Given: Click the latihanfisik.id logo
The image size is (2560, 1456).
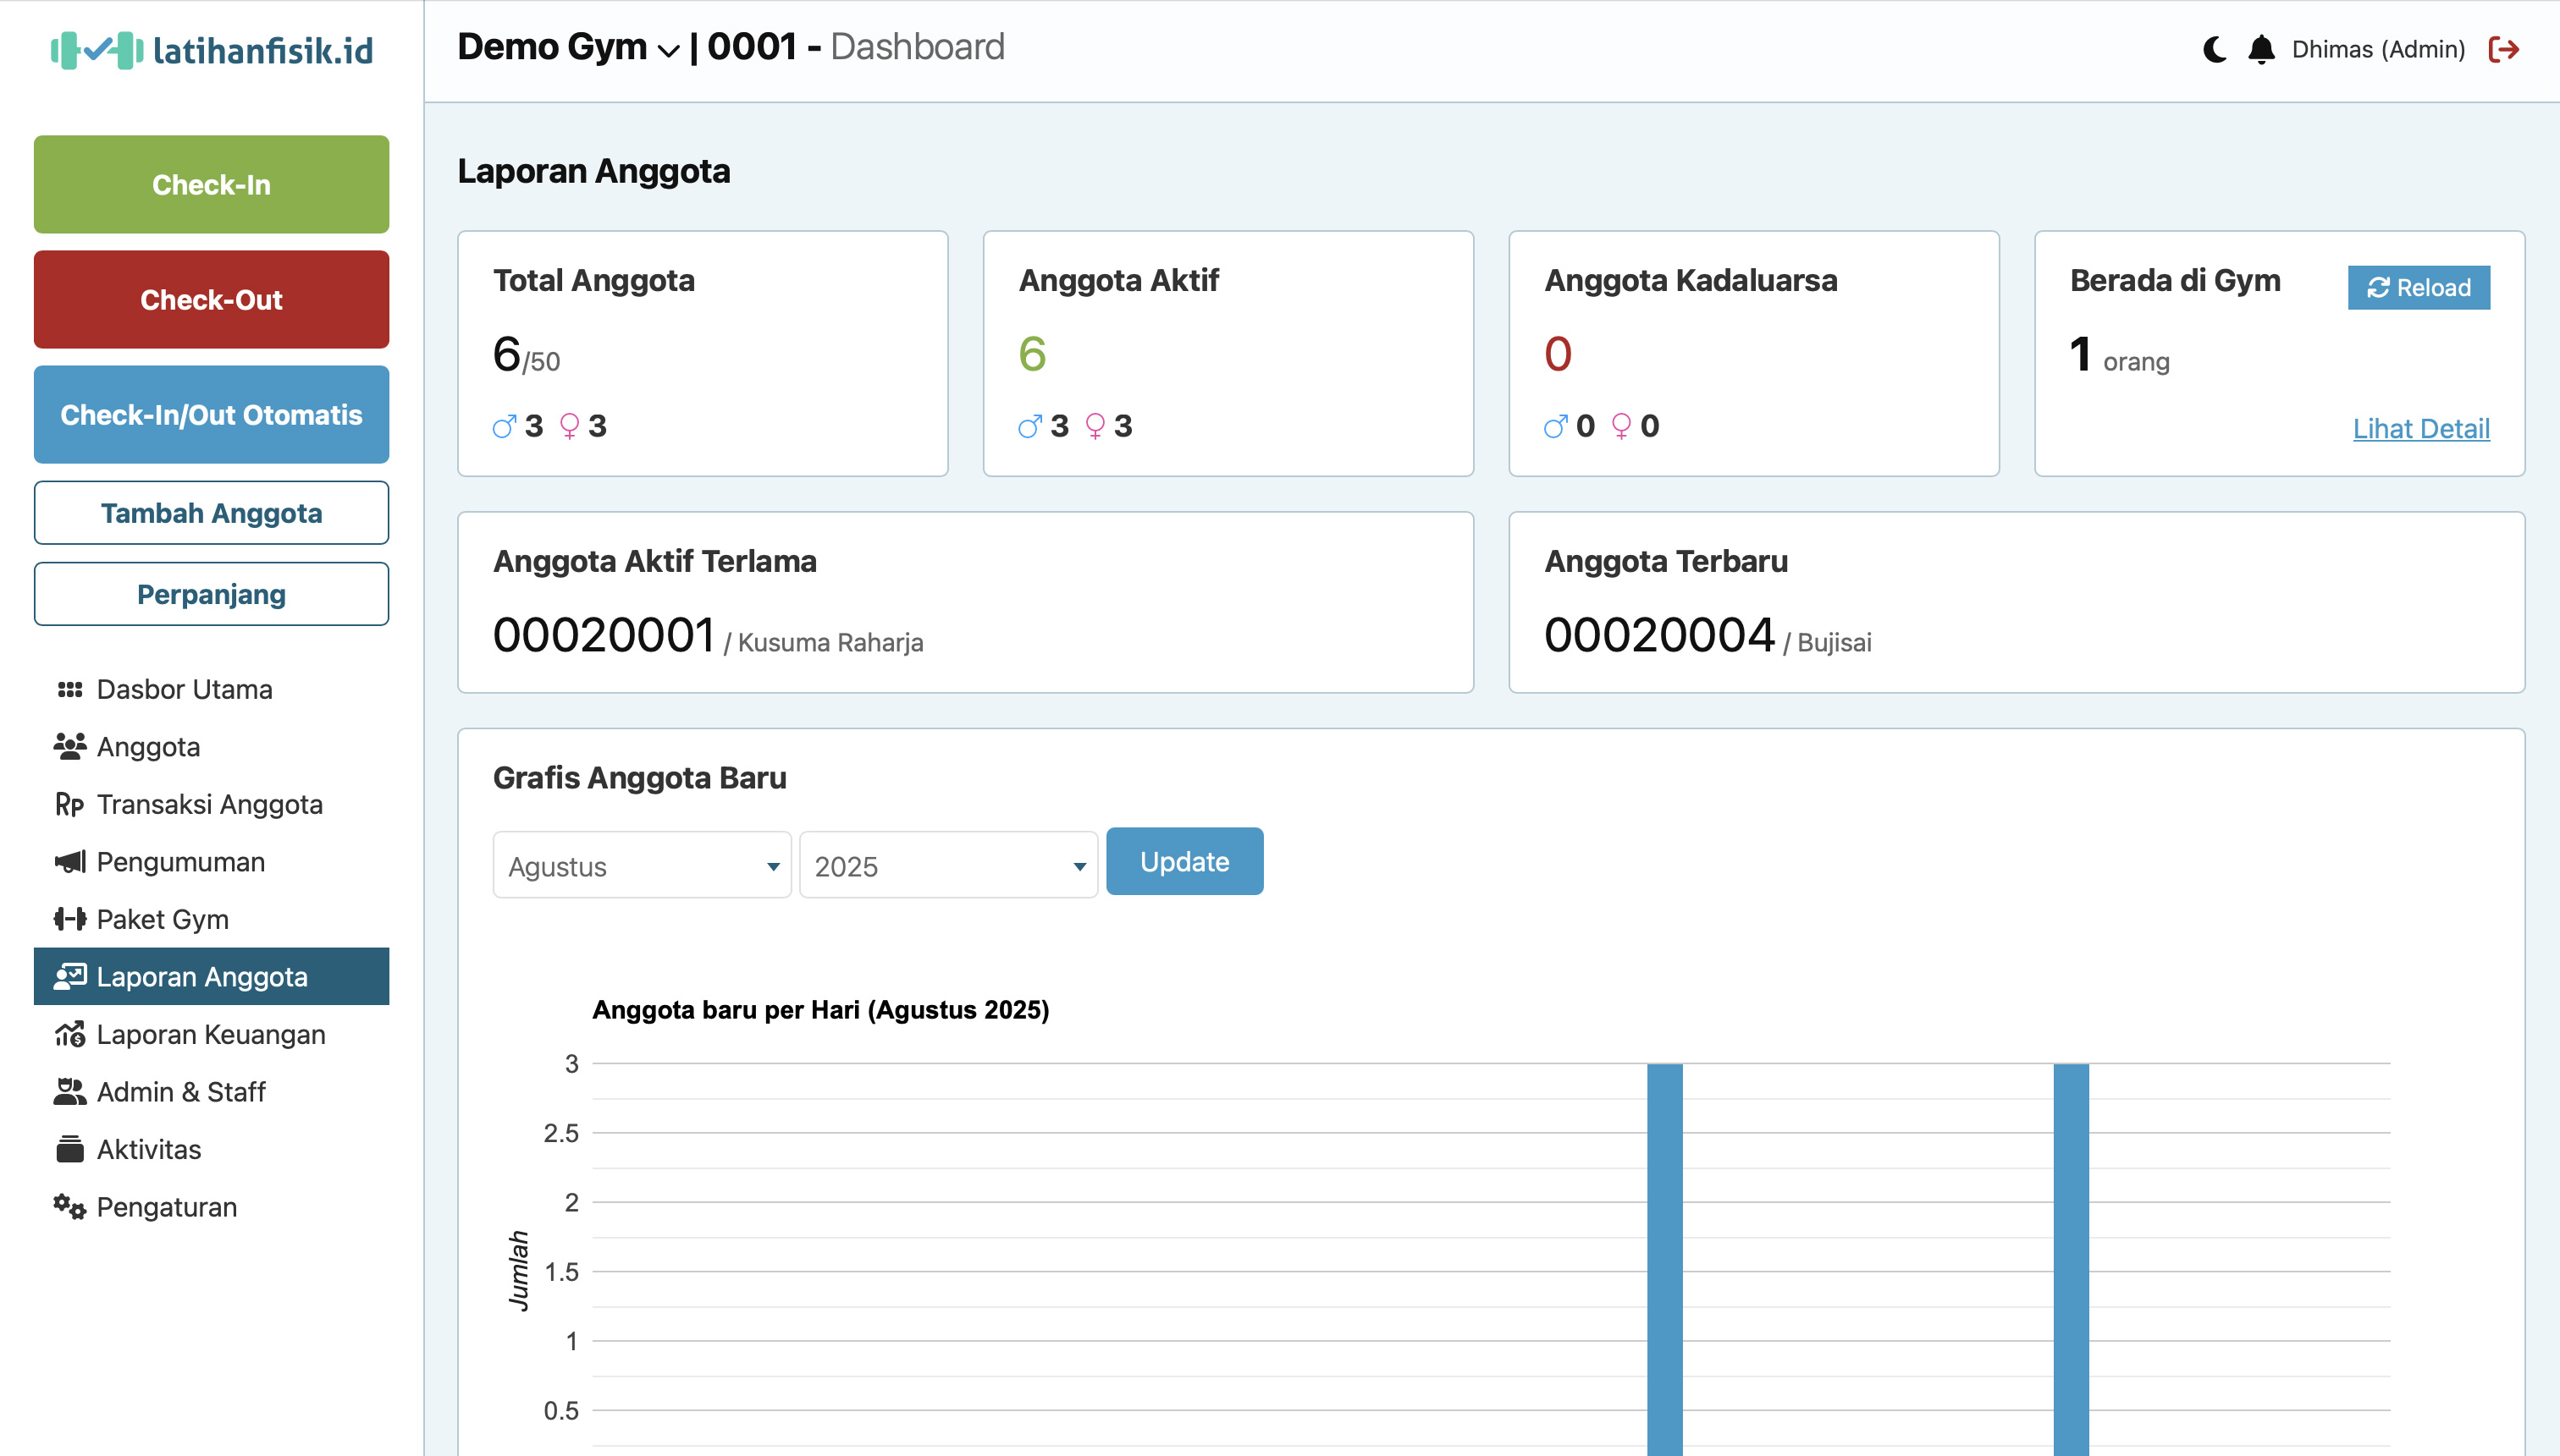Looking at the screenshot, I should (212, 50).
